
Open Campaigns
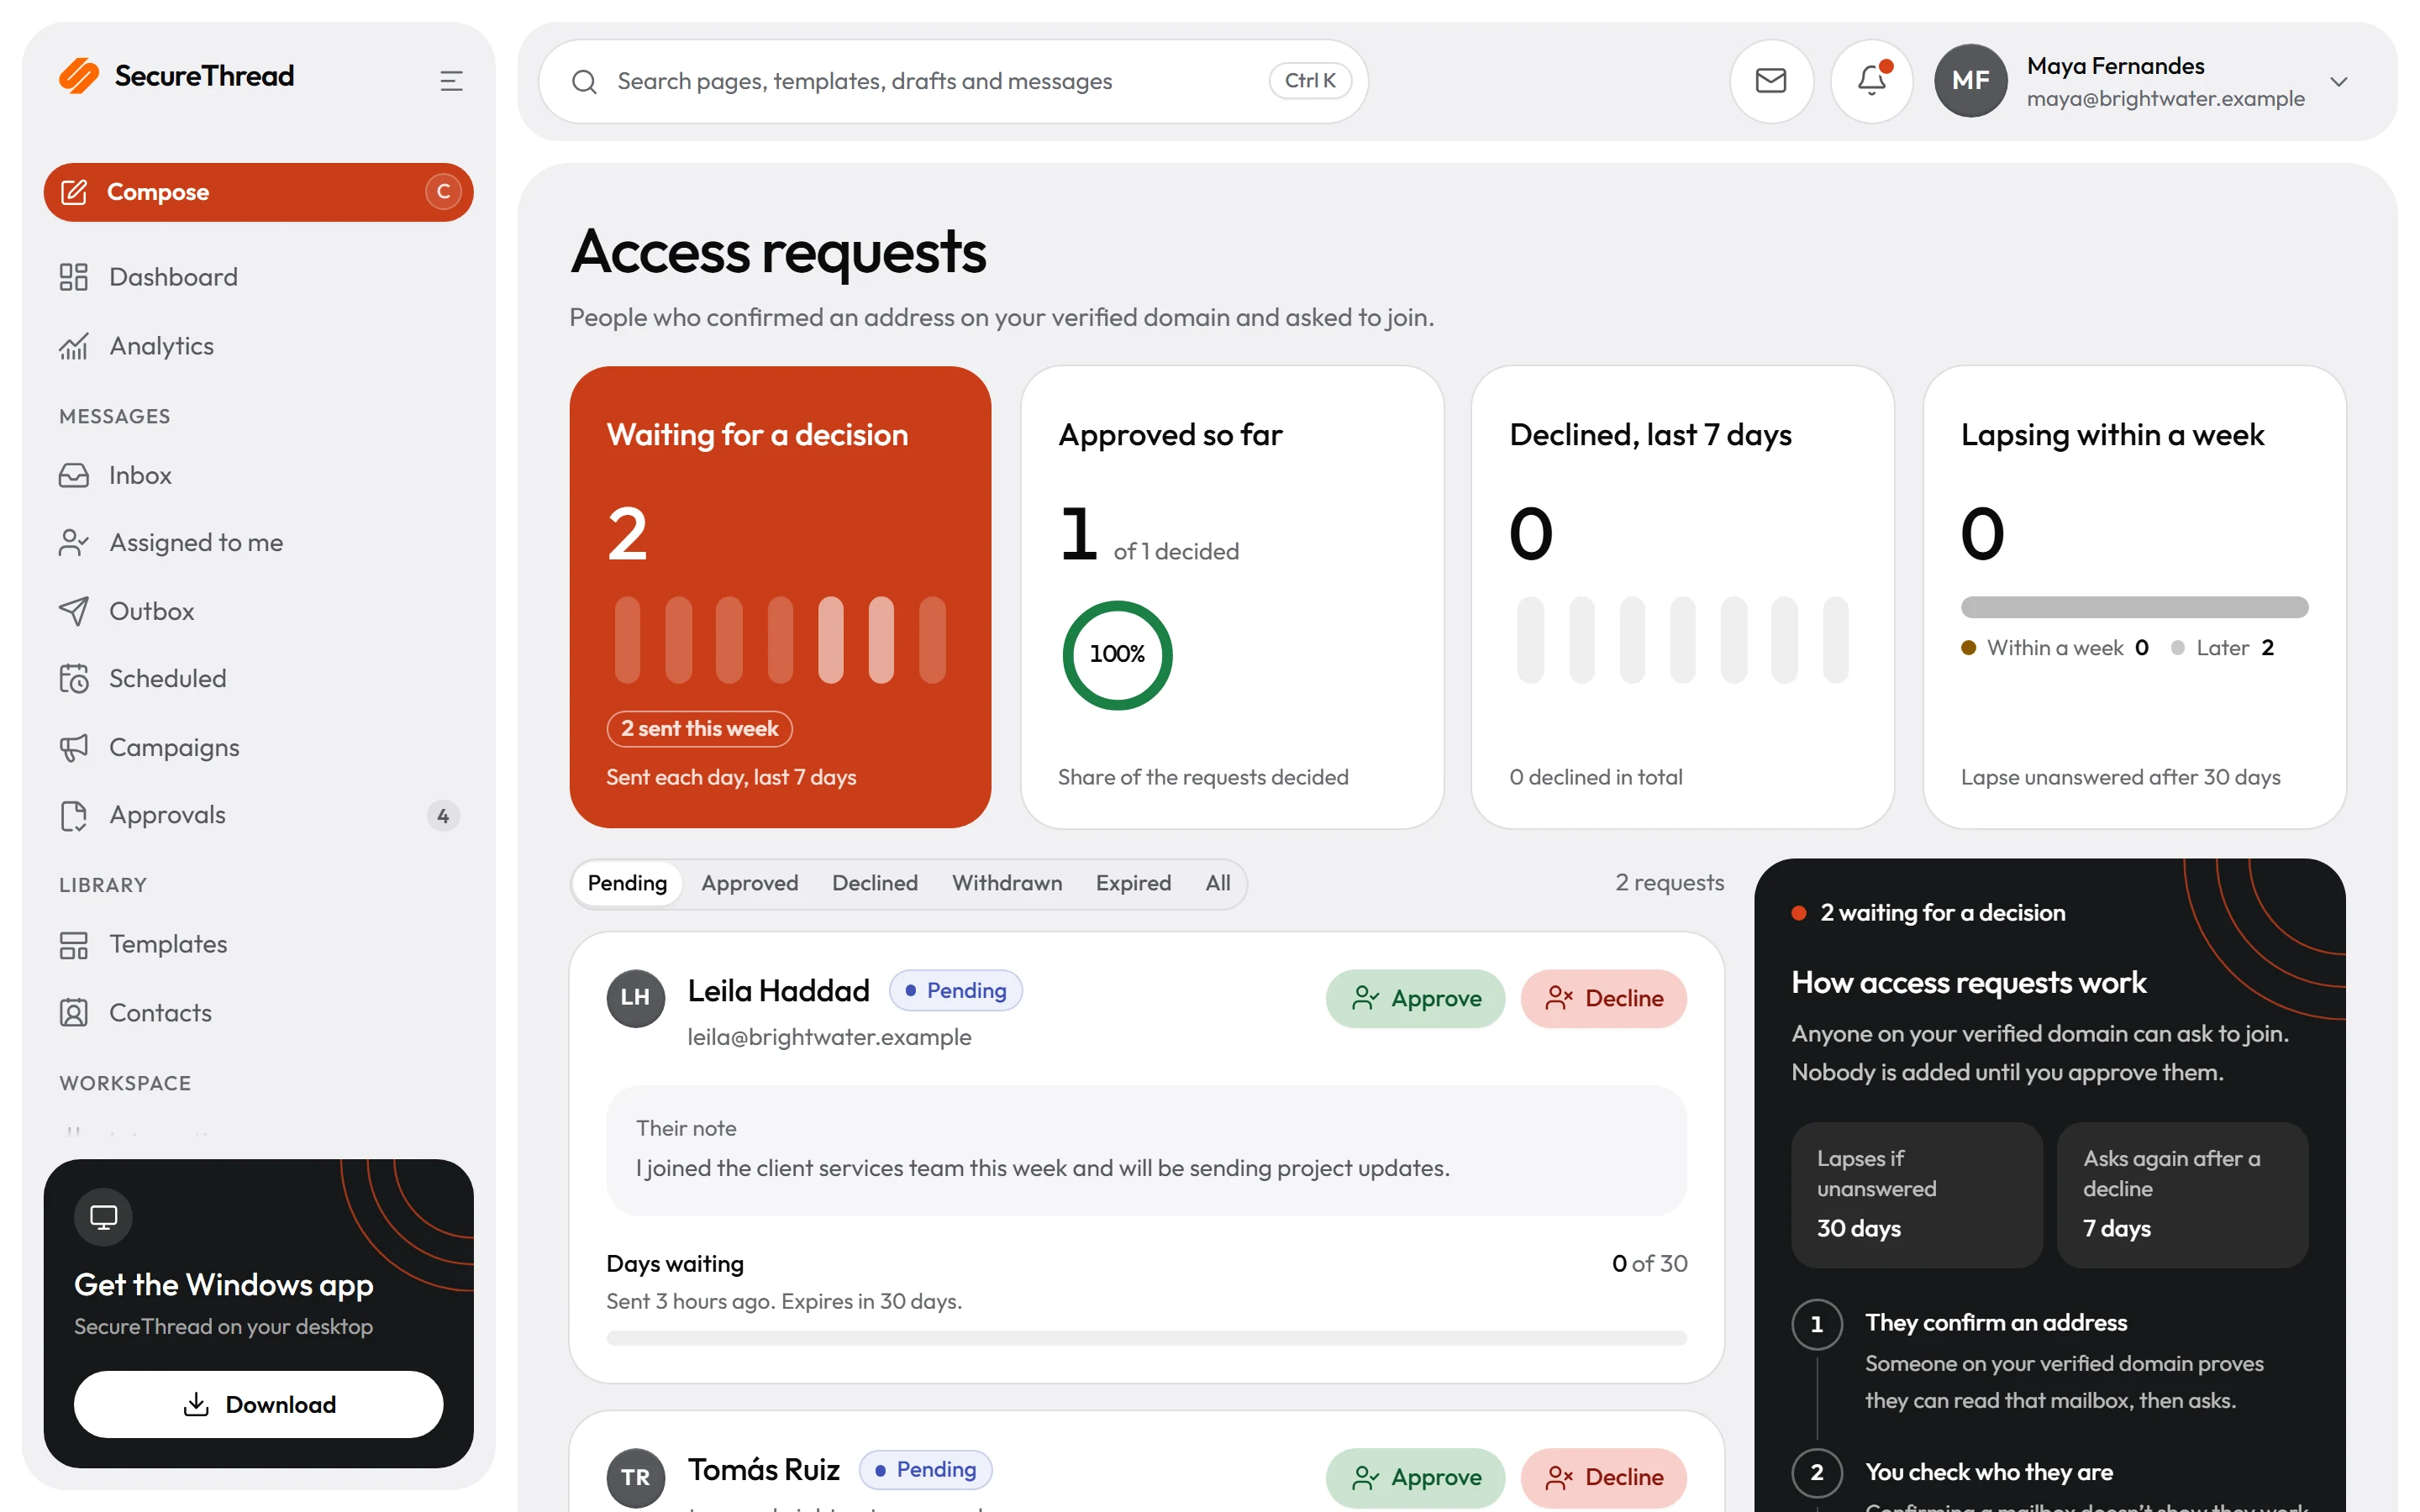pyautogui.click(x=258, y=747)
